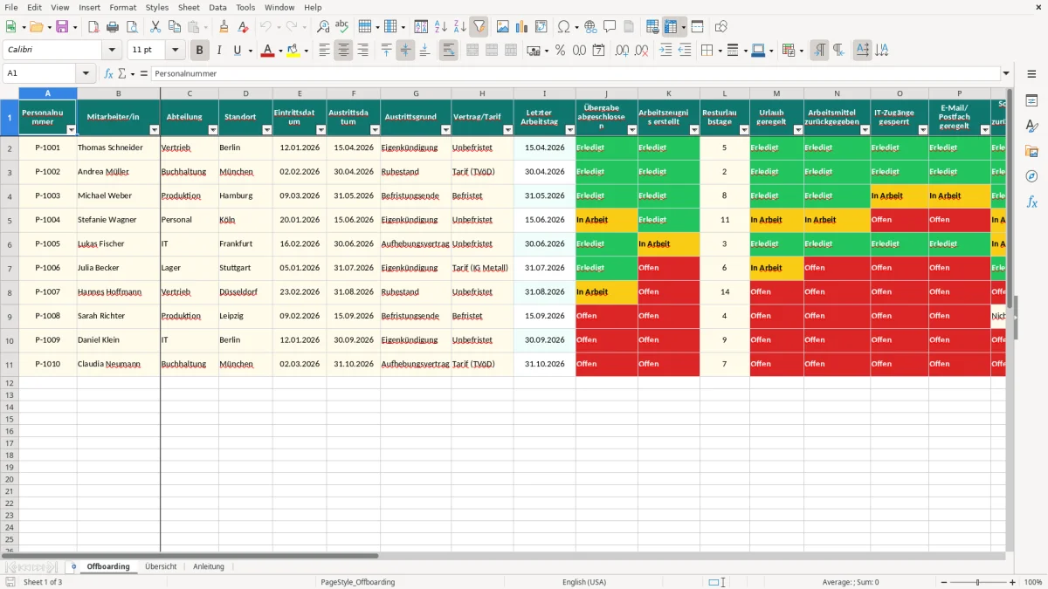
Task: Click the Sort Ascending icon
Action: (x=441, y=27)
